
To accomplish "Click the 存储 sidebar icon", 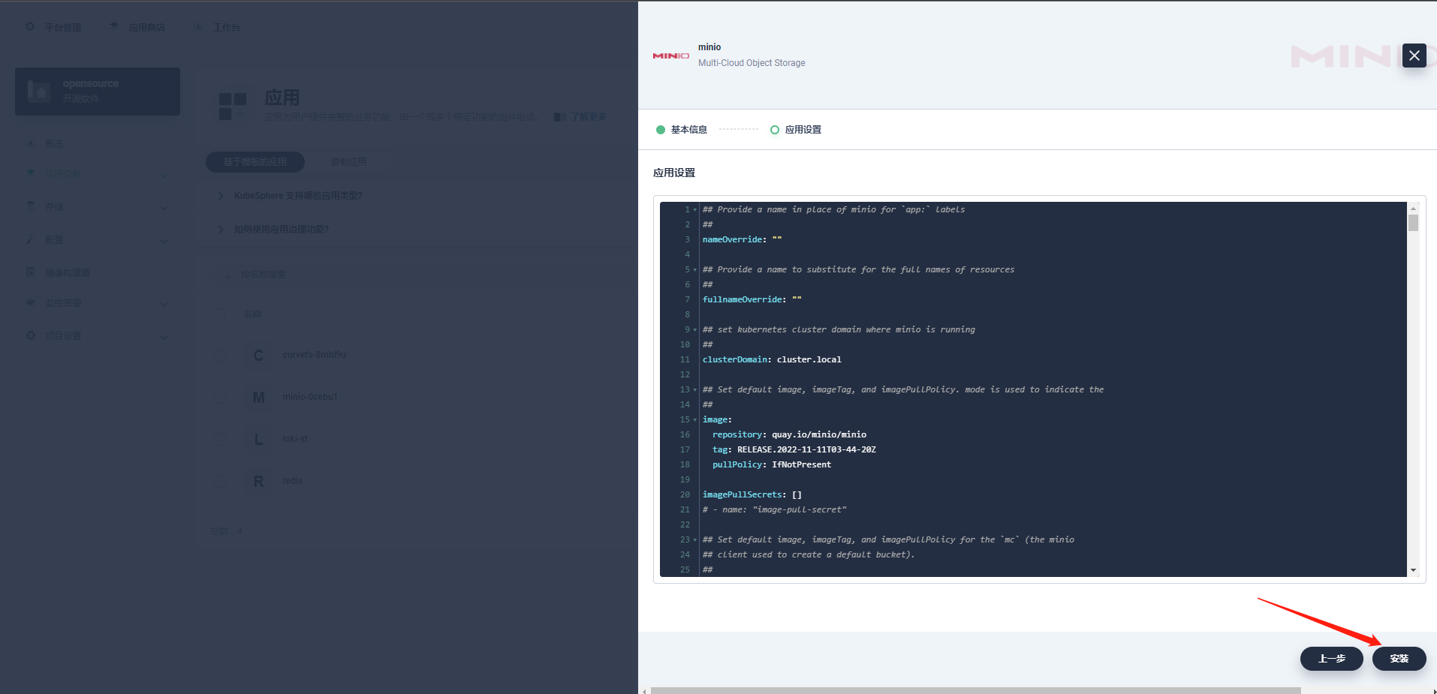I will [31, 206].
